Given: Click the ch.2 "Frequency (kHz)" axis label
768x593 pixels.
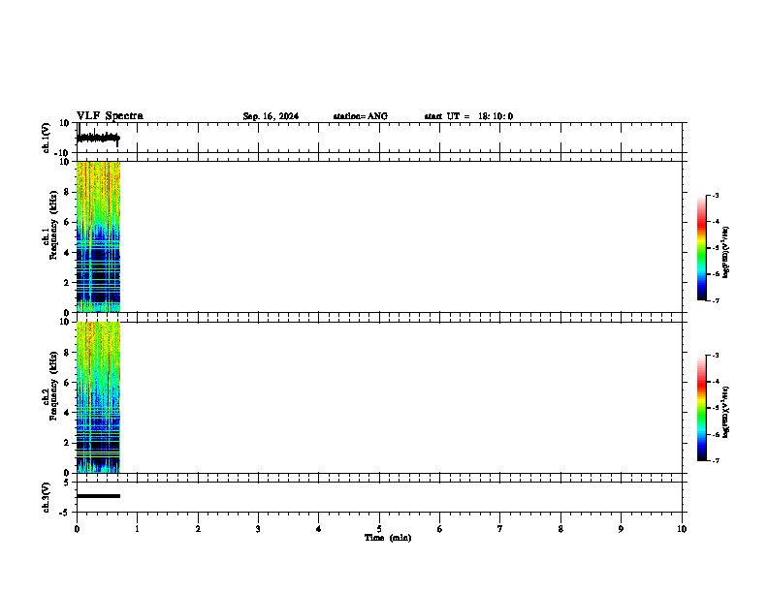Looking at the screenshot, I should (53, 386).
